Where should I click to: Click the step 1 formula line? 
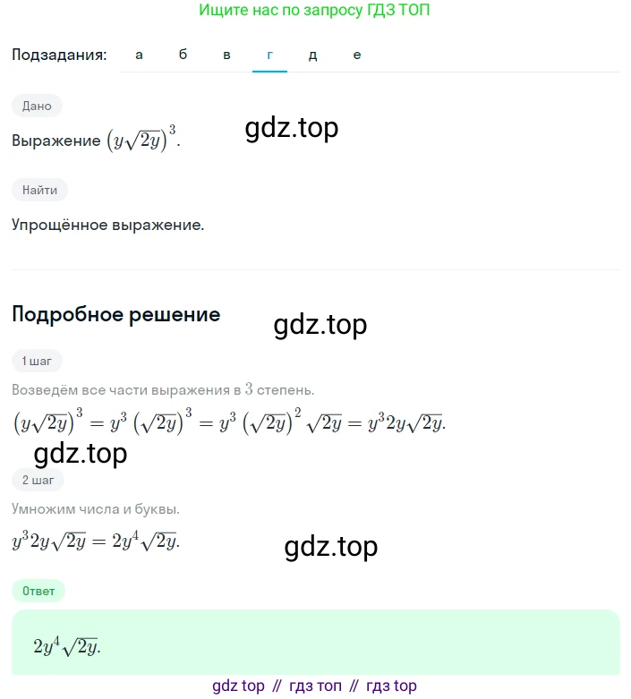(x=229, y=421)
